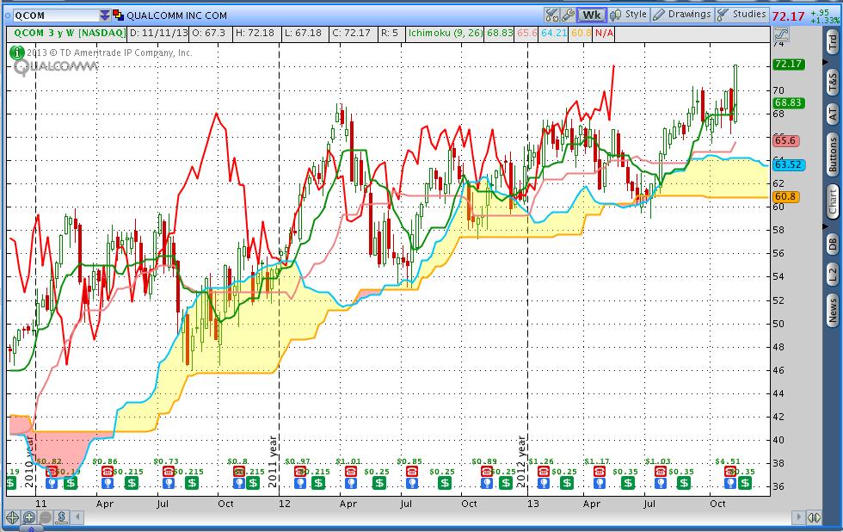The image size is (843, 532).
Task: Click the 'D: 11/11/13' date field
Action: [158, 34]
